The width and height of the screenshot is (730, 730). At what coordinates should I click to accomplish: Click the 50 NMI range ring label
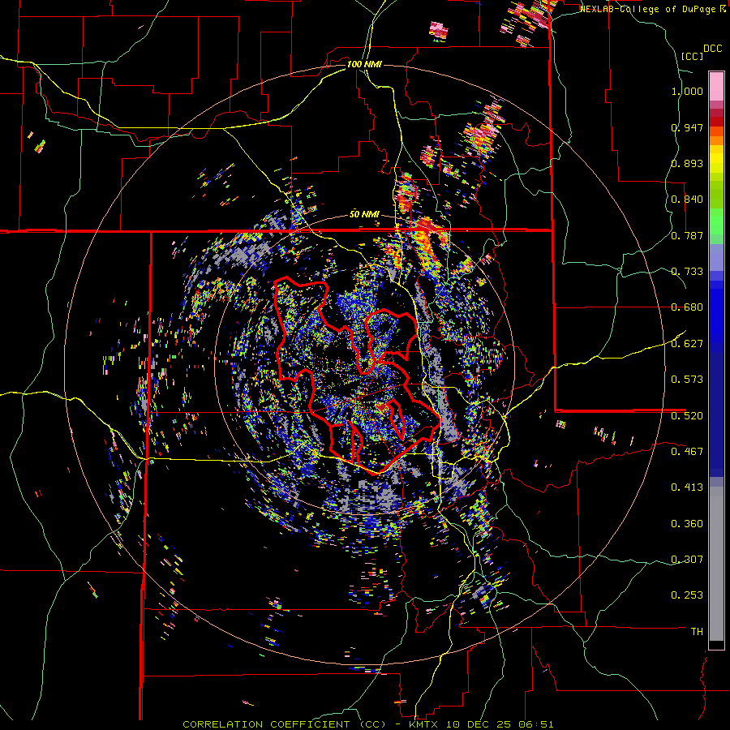coord(364,215)
